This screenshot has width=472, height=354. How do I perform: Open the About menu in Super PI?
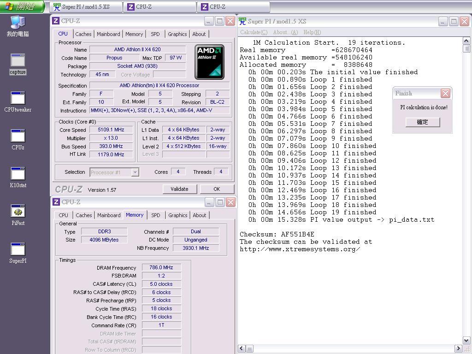click(285, 32)
